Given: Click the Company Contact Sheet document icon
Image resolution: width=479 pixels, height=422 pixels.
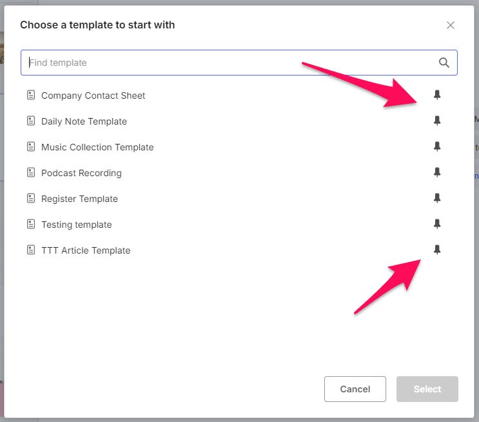Looking at the screenshot, I should tap(31, 95).
